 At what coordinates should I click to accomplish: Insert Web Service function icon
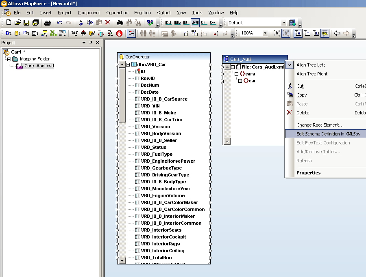pyautogui.click(x=44, y=33)
